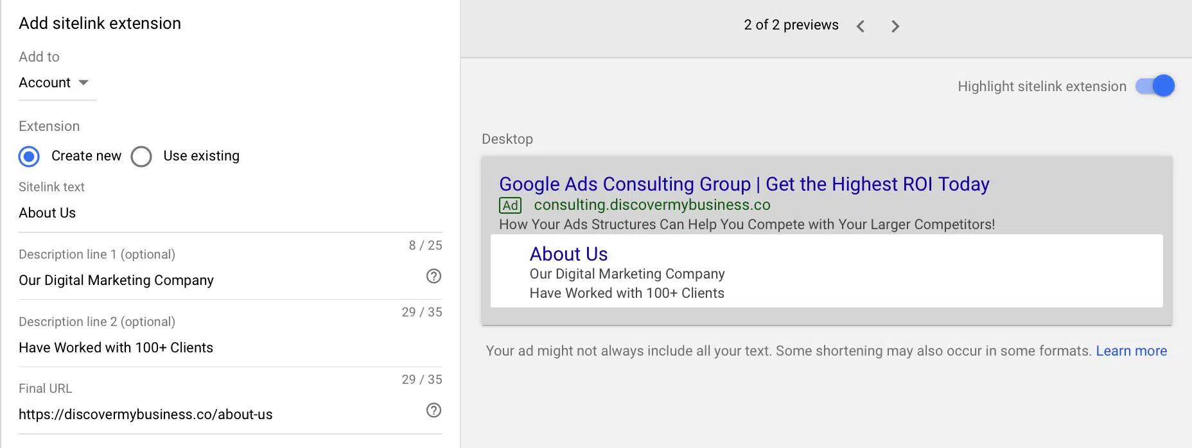
Task: Select the Desktop preview label
Action: 507,139
